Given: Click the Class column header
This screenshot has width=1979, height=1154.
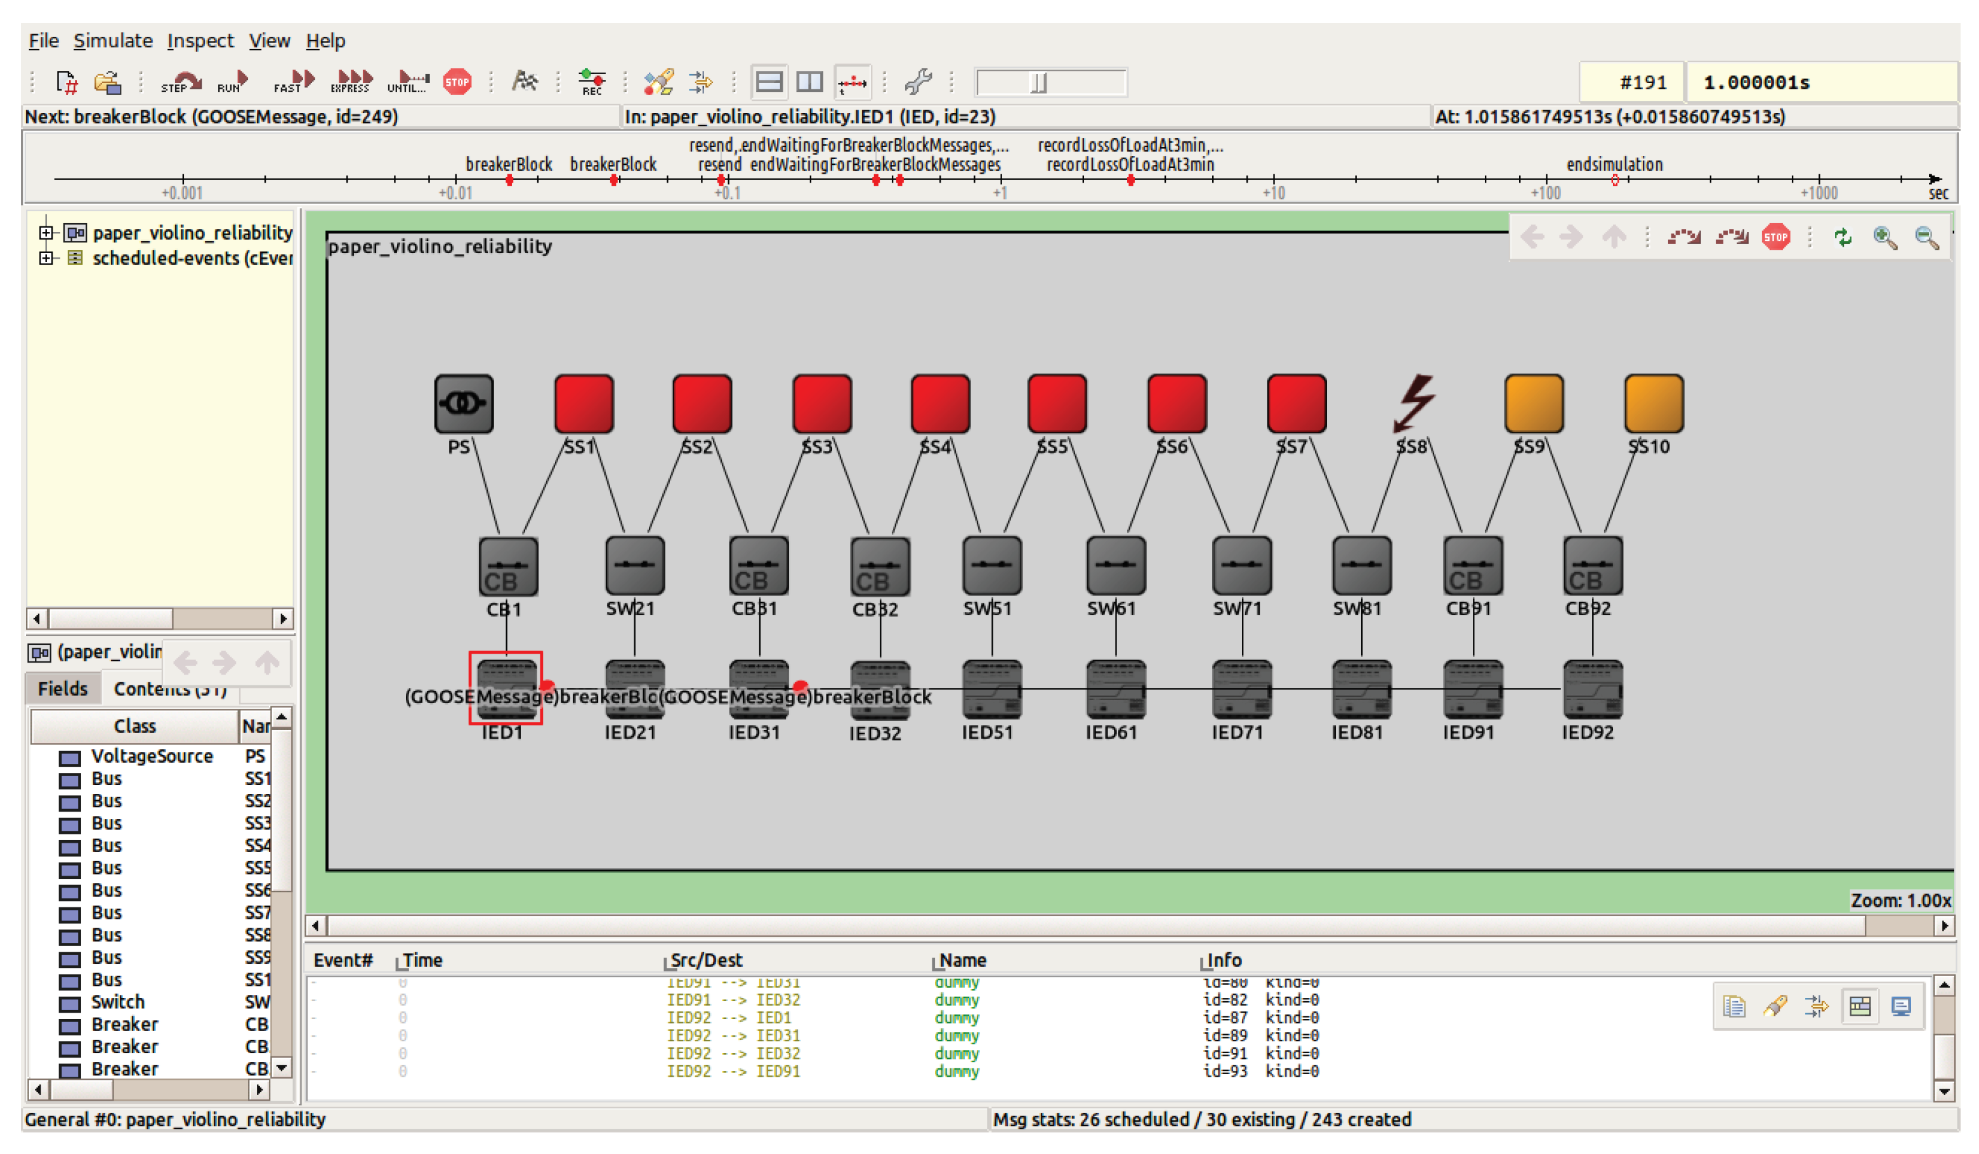Looking at the screenshot, I should [134, 726].
